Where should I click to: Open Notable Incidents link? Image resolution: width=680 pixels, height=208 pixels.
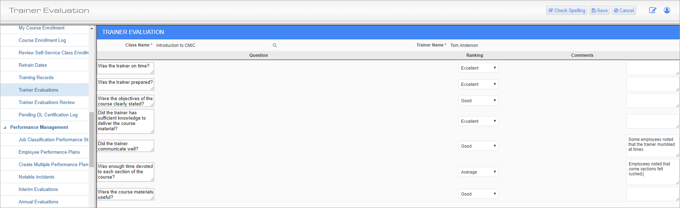(36, 177)
